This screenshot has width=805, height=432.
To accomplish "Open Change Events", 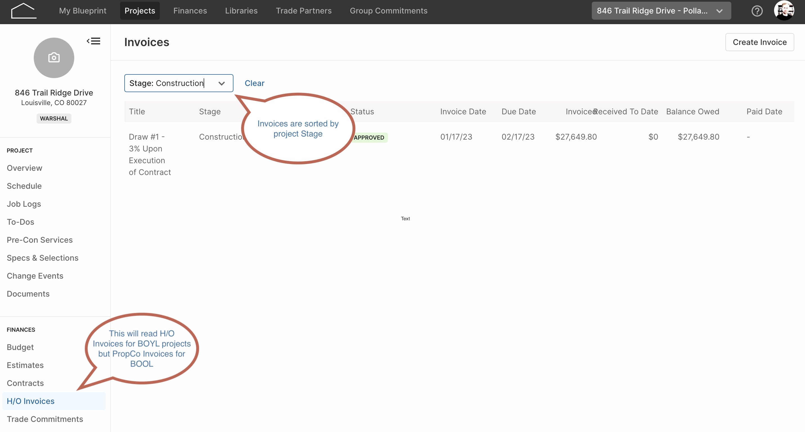I will tap(35, 276).
